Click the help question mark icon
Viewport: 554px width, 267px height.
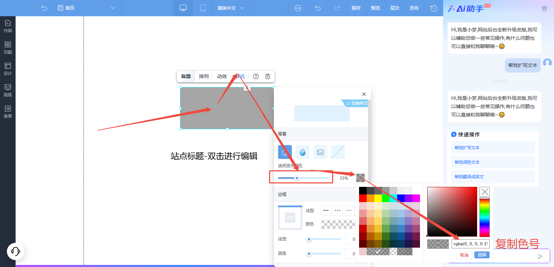[256, 76]
